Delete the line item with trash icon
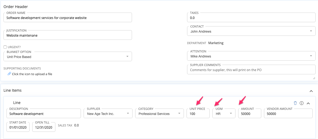The image size is (318, 139). click(295, 103)
